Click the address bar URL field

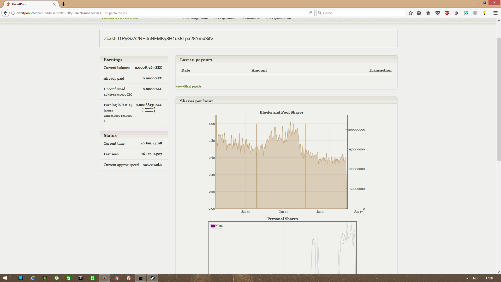coord(157,13)
